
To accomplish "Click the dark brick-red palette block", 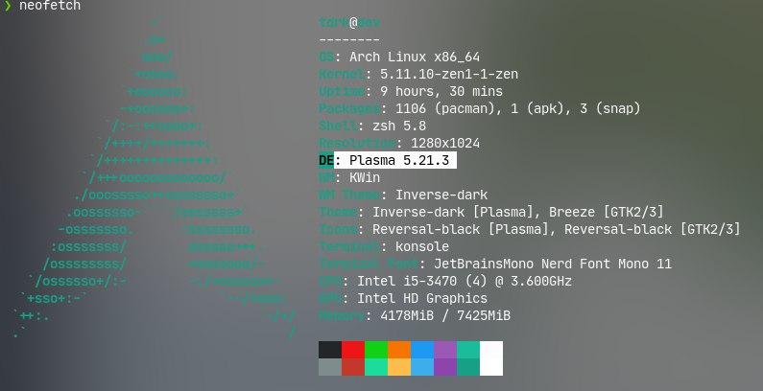I will pos(353,367).
